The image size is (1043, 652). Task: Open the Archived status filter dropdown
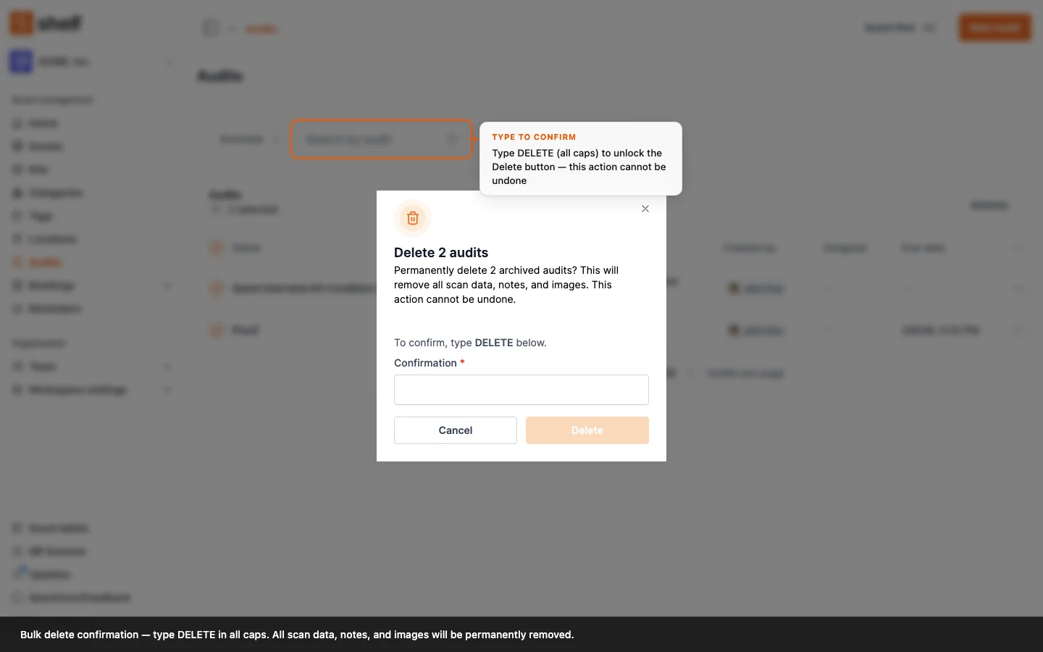tap(249, 139)
